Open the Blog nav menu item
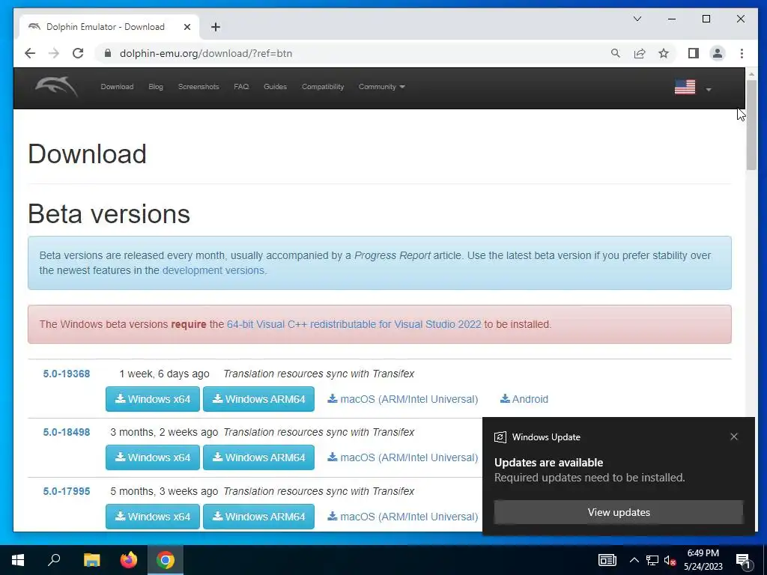Screen dimensions: 767x575 [x=156, y=87]
